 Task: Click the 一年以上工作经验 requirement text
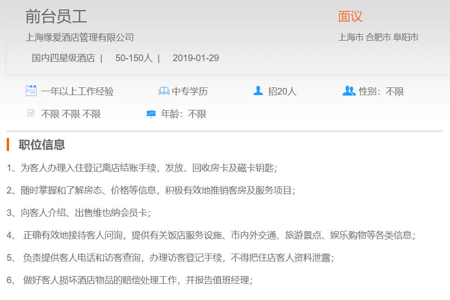(77, 91)
